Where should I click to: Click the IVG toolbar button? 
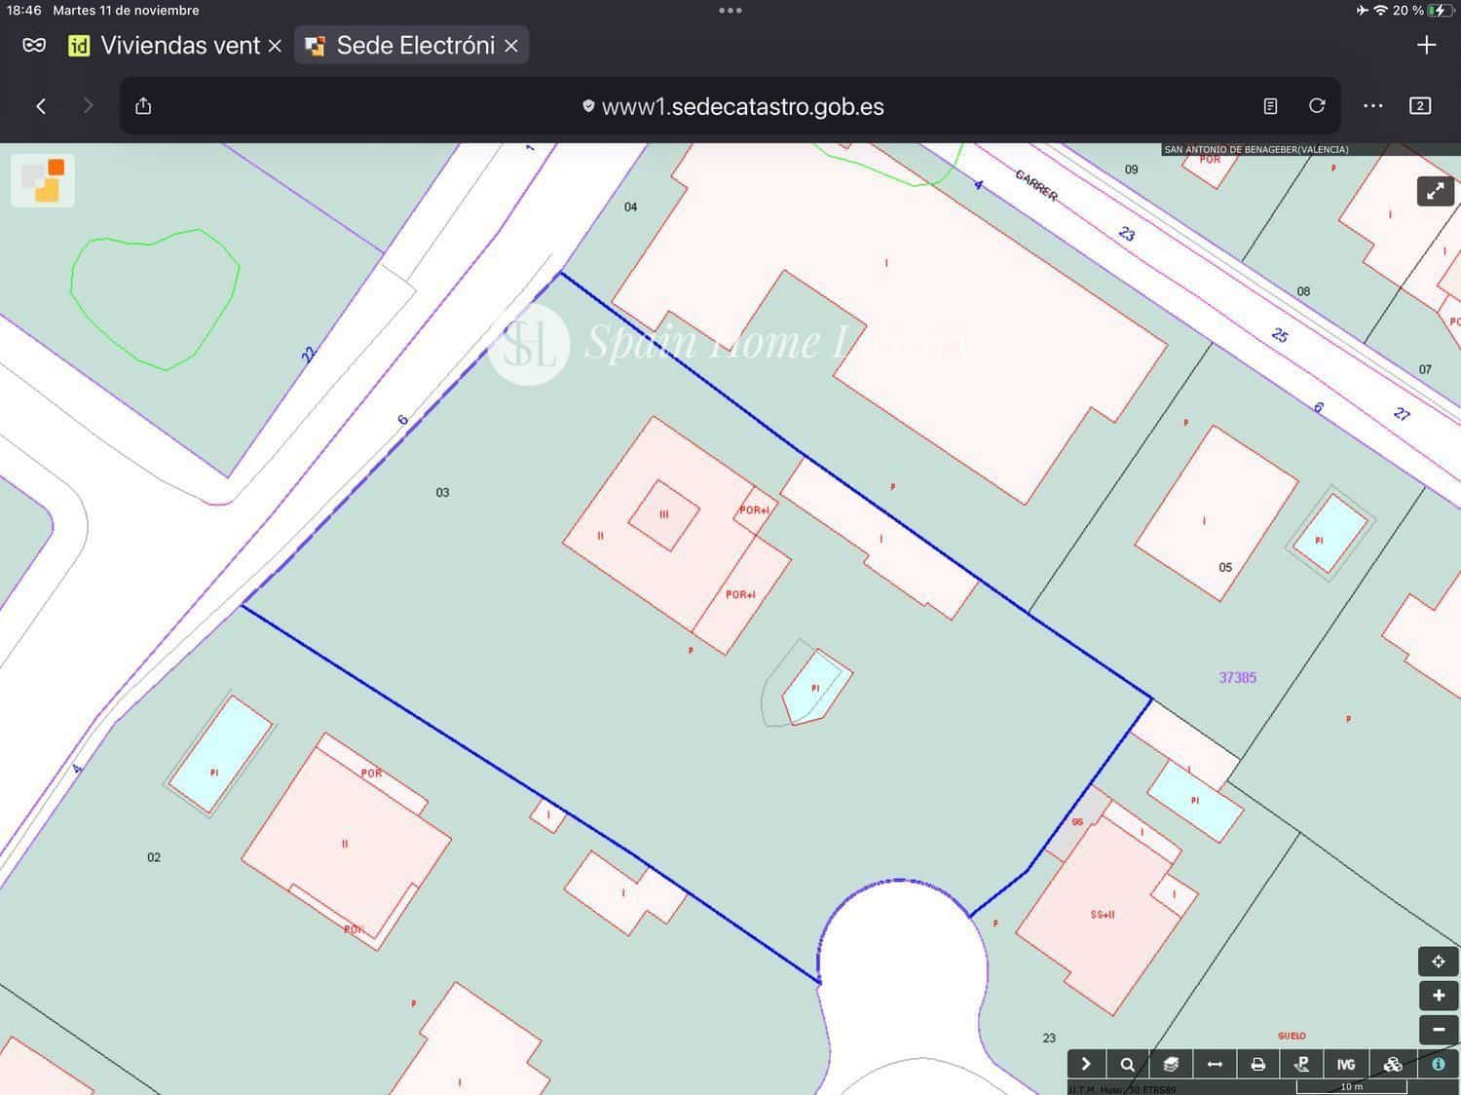point(1345,1064)
